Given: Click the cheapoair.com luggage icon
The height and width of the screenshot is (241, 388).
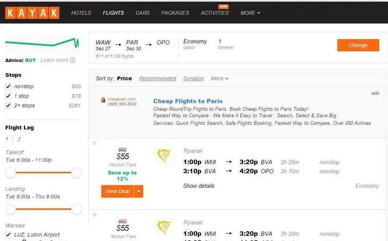Looking at the screenshot, I should point(103,100).
